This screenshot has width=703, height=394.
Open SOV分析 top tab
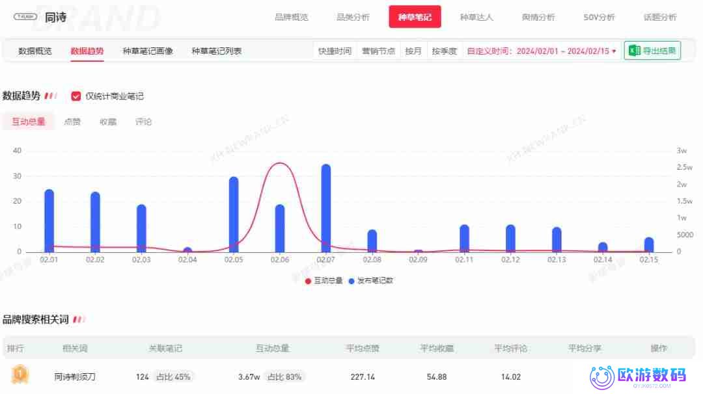coord(599,17)
